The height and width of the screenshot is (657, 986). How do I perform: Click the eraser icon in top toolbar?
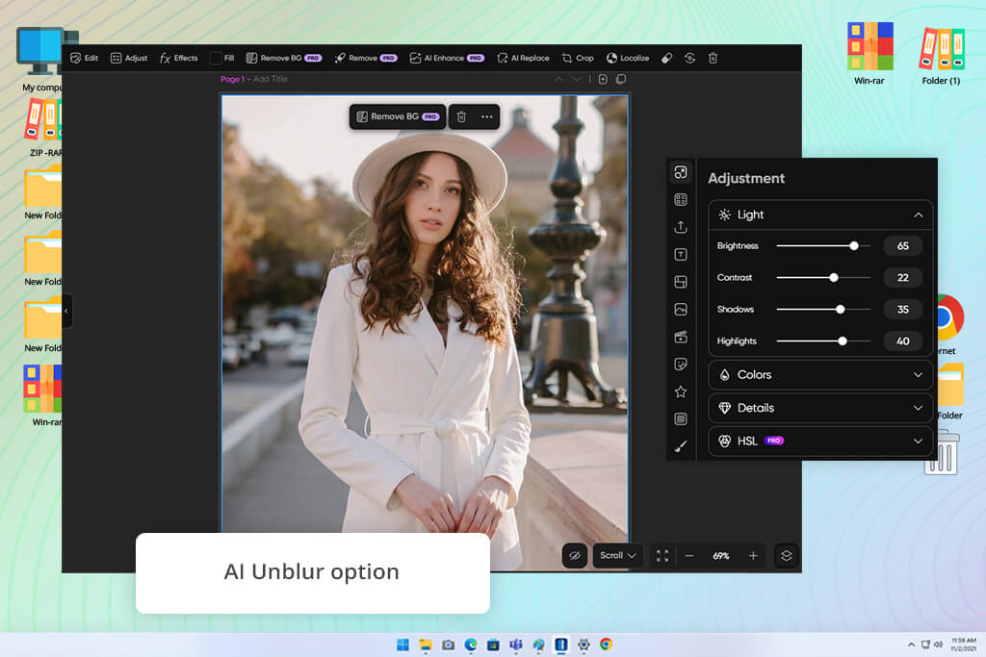pos(667,58)
